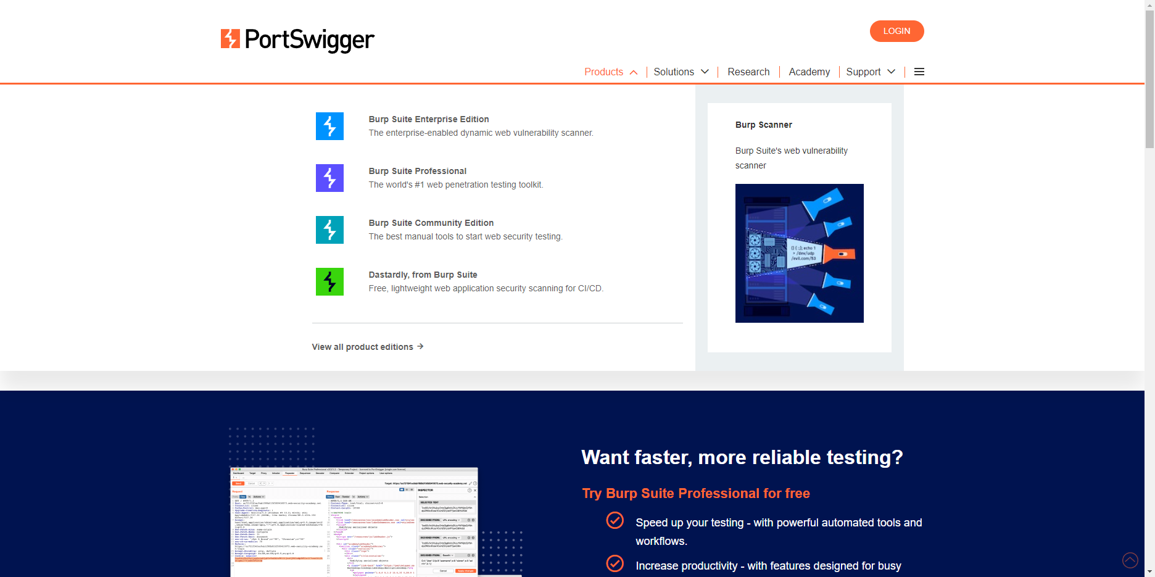
Task: Click the Burp Suite Professional purple icon
Action: coord(329,178)
